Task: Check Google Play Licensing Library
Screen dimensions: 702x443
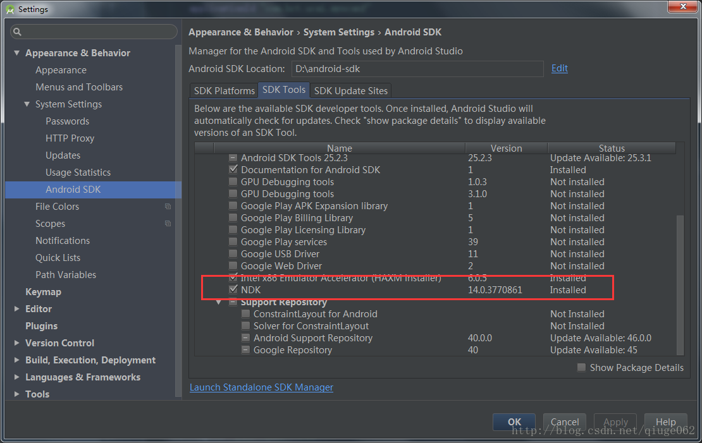Action: [x=233, y=230]
